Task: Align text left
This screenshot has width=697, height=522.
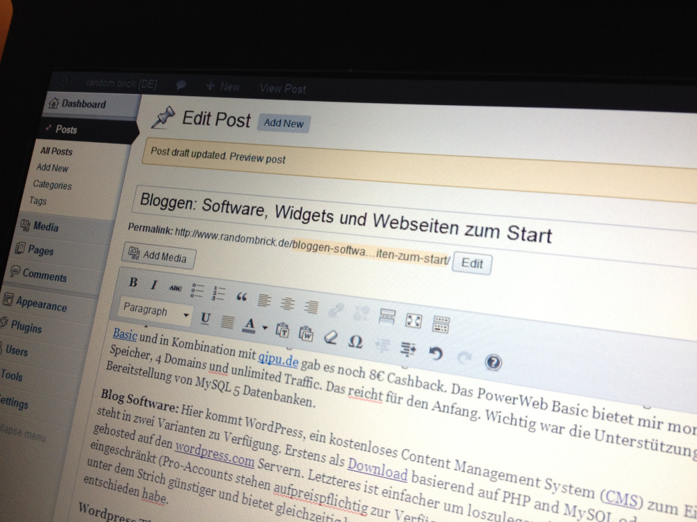Action: pos(264,300)
